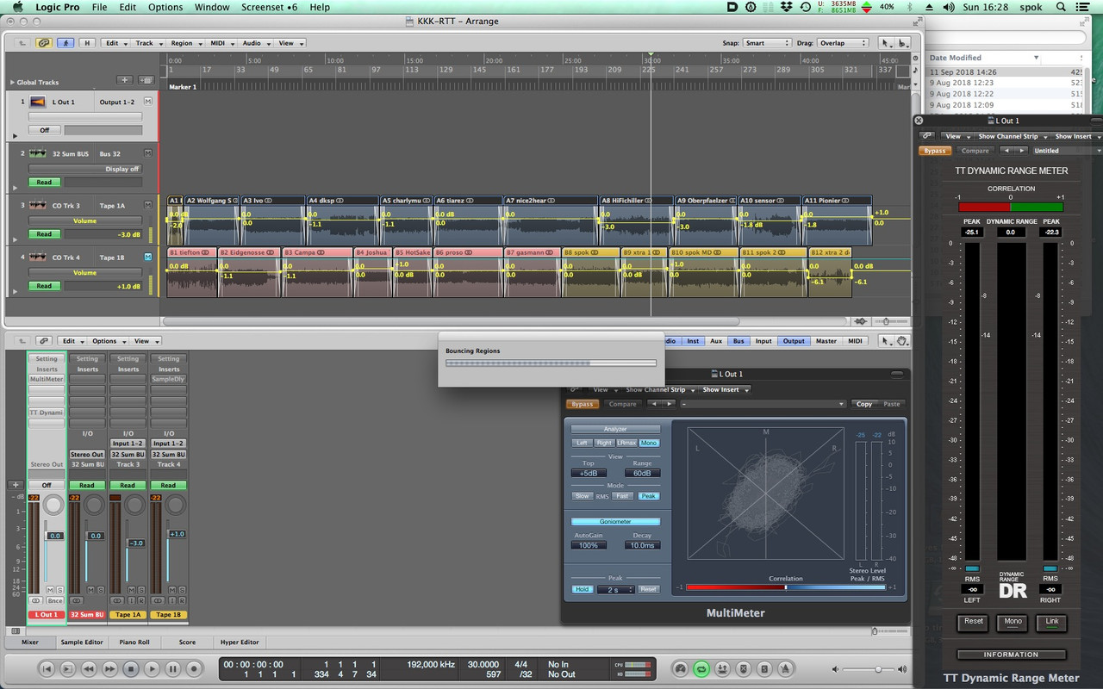Click the low latency mode gauge button
This screenshot has height=689, width=1103.
[681, 668]
